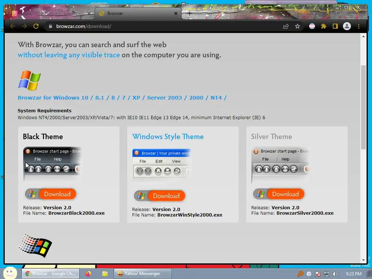372x279 pixels.
Task: Bookmark this page with the star icon
Action: (298, 26)
